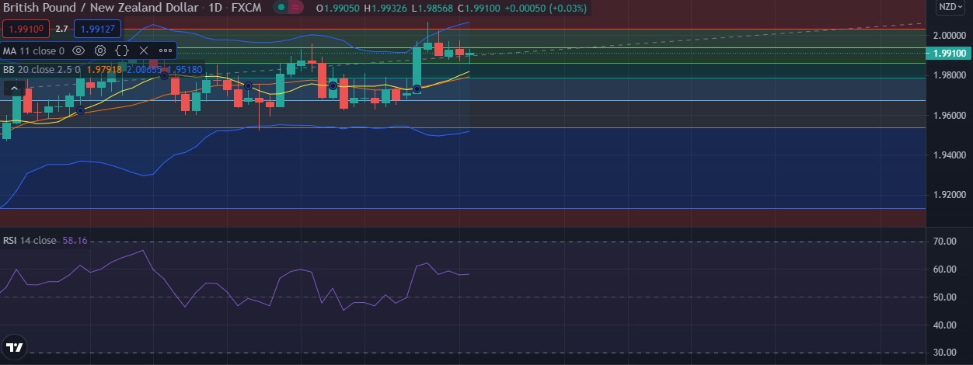Open source code of MA indicator

point(122,50)
